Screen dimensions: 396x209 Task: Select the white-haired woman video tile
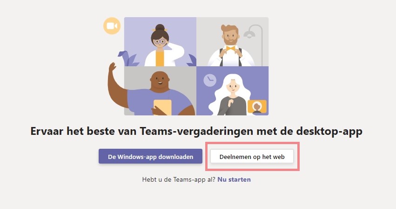click(232, 91)
